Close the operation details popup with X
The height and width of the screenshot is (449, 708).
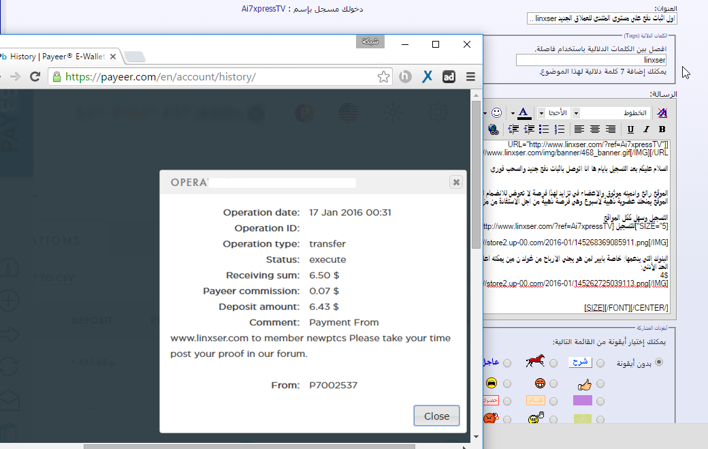(x=456, y=182)
